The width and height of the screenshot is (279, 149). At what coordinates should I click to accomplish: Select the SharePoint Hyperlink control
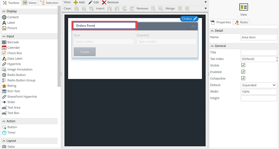pyautogui.click(x=20, y=97)
